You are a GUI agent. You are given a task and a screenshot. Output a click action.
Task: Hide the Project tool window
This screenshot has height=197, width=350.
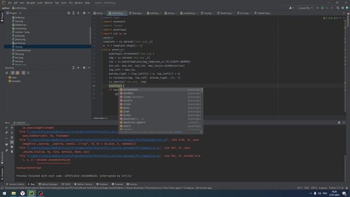[89, 13]
